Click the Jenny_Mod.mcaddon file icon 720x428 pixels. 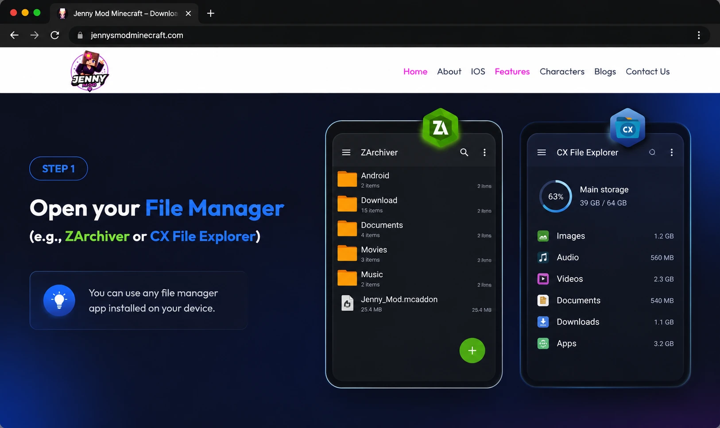point(348,303)
